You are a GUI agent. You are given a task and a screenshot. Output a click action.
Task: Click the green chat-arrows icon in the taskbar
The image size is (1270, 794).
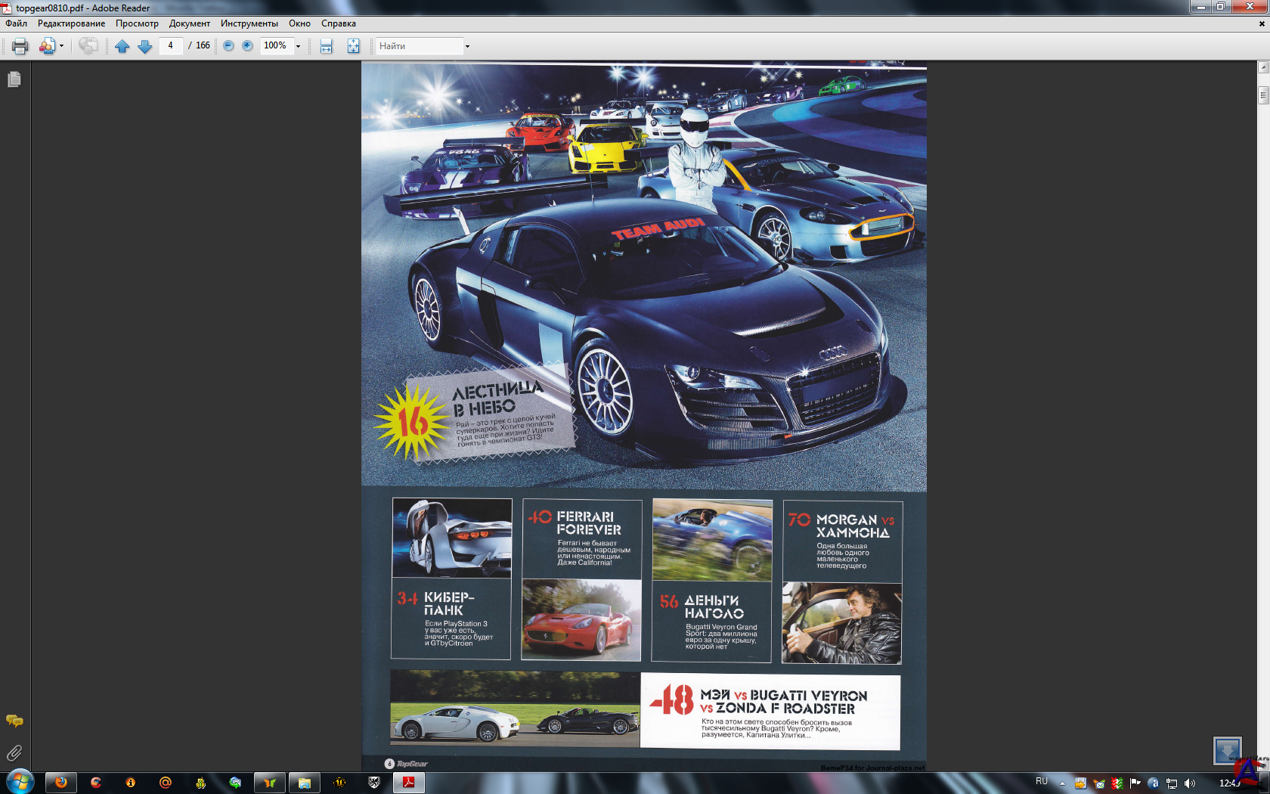click(x=235, y=783)
